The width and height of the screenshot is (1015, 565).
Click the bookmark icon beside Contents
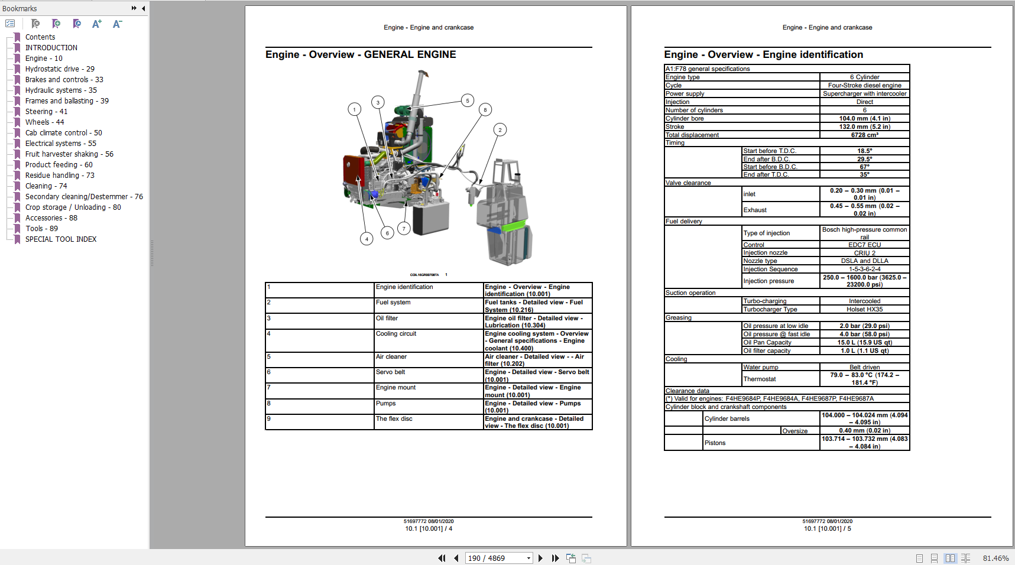coord(17,37)
